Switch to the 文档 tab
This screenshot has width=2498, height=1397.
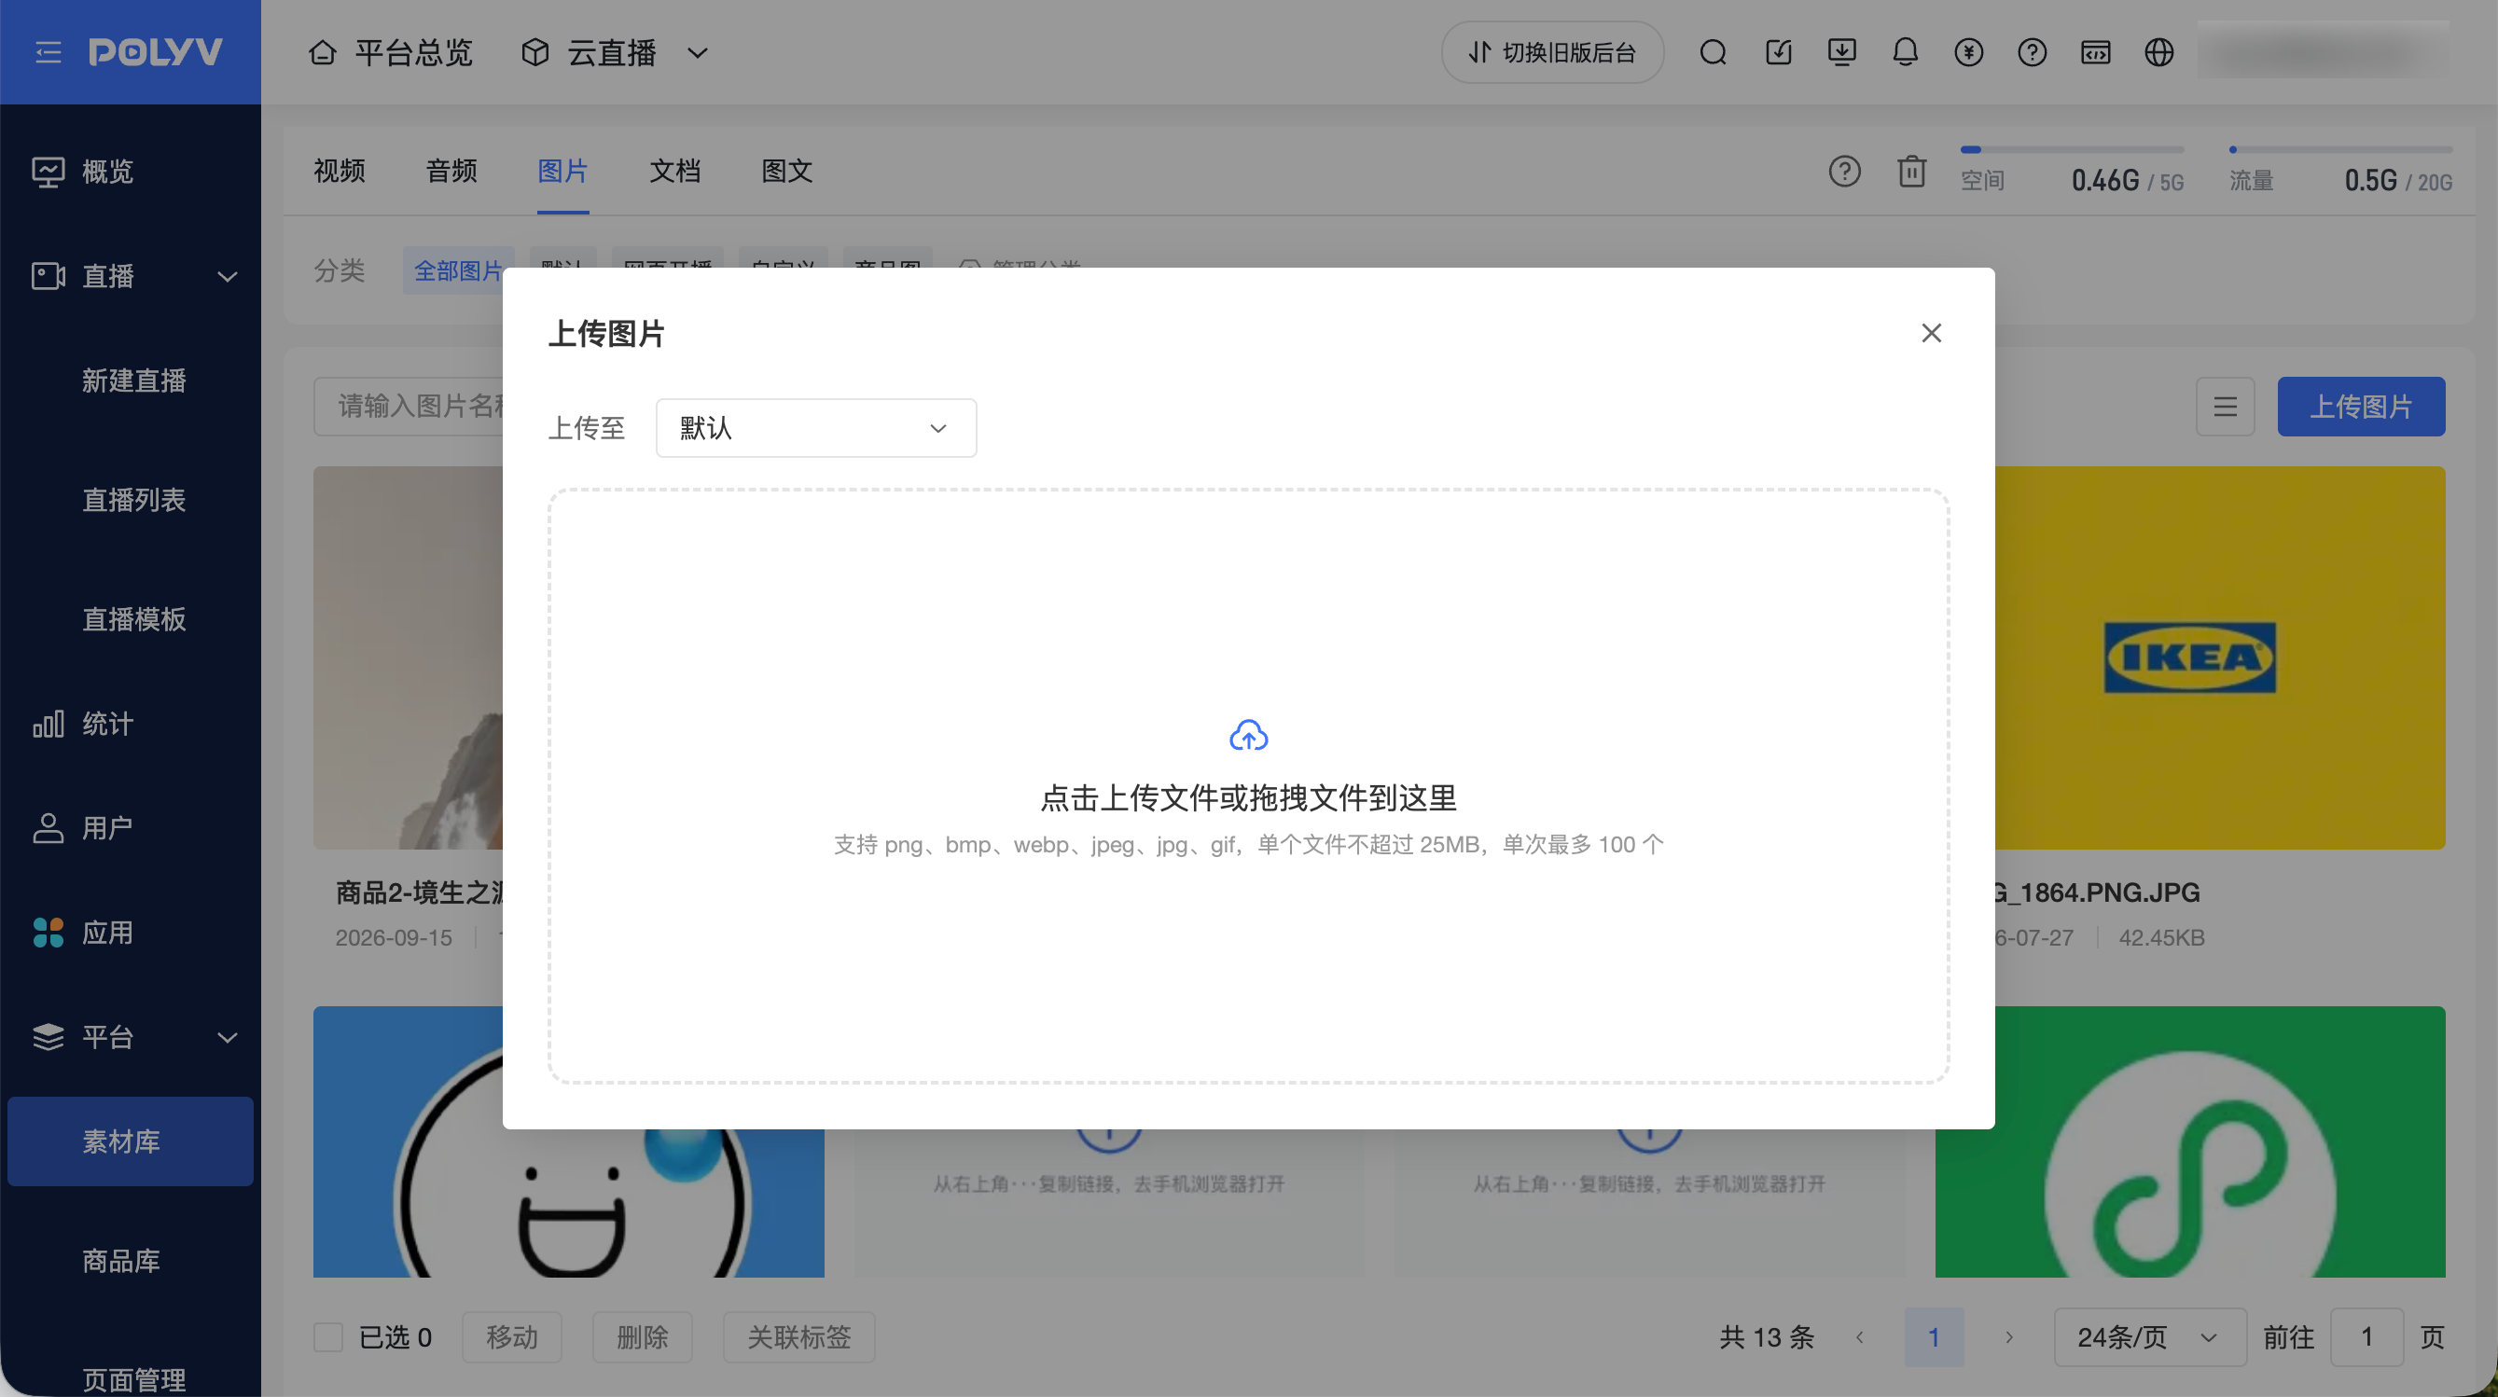[675, 172]
